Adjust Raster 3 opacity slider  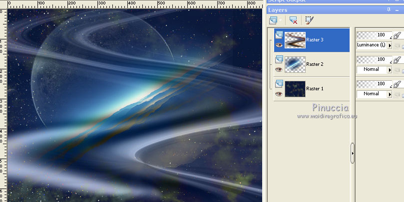[x=374, y=35]
